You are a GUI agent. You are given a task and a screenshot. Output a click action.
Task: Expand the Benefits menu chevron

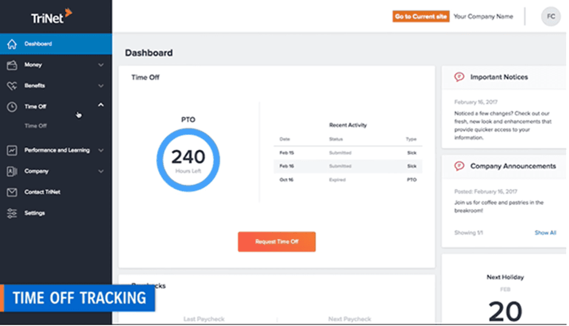pos(101,86)
